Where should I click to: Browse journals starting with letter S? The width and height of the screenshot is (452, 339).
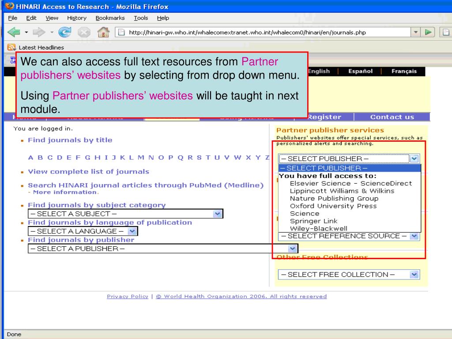click(x=199, y=158)
